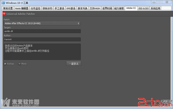Open the KMS激活 tab
173x109 pixels.
[x=71, y=8]
